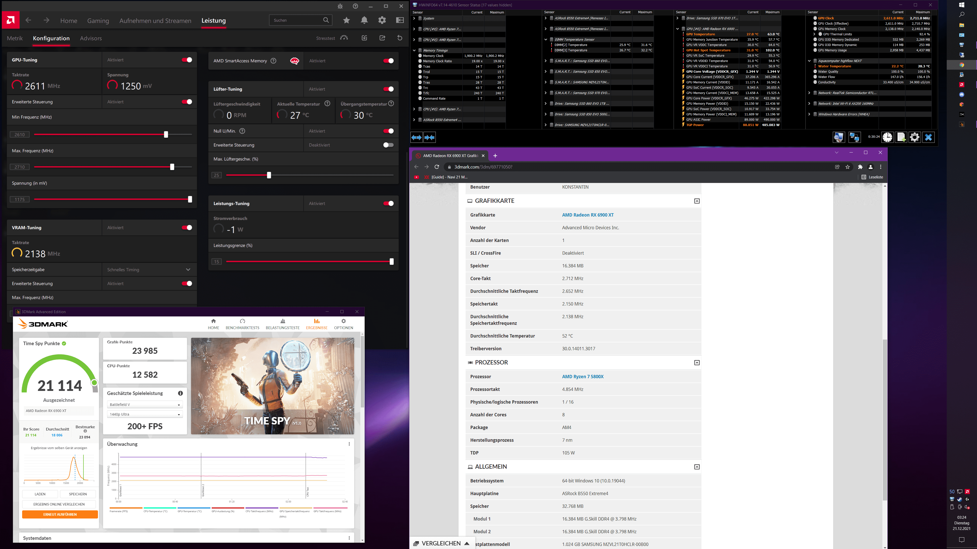The width and height of the screenshot is (977, 549).
Task: Open Windows search magnifier in the sidebar
Action: [x=962, y=14]
